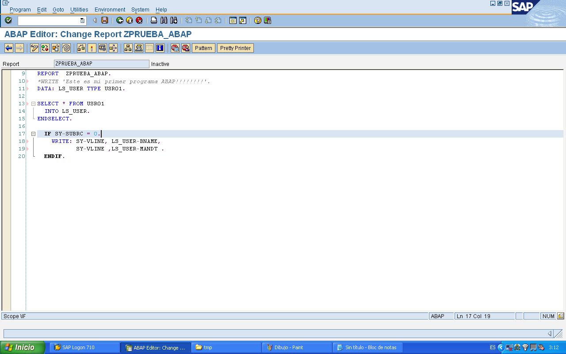
Task: Go back using the green back arrow
Action: (x=120, y=20)
